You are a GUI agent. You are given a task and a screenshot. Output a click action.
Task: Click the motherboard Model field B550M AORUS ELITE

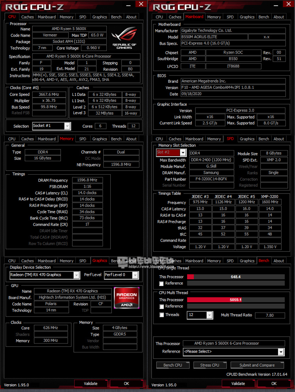coord(214,37)
